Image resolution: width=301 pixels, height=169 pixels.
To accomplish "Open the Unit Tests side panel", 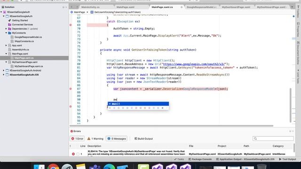I will pos(298,76).
